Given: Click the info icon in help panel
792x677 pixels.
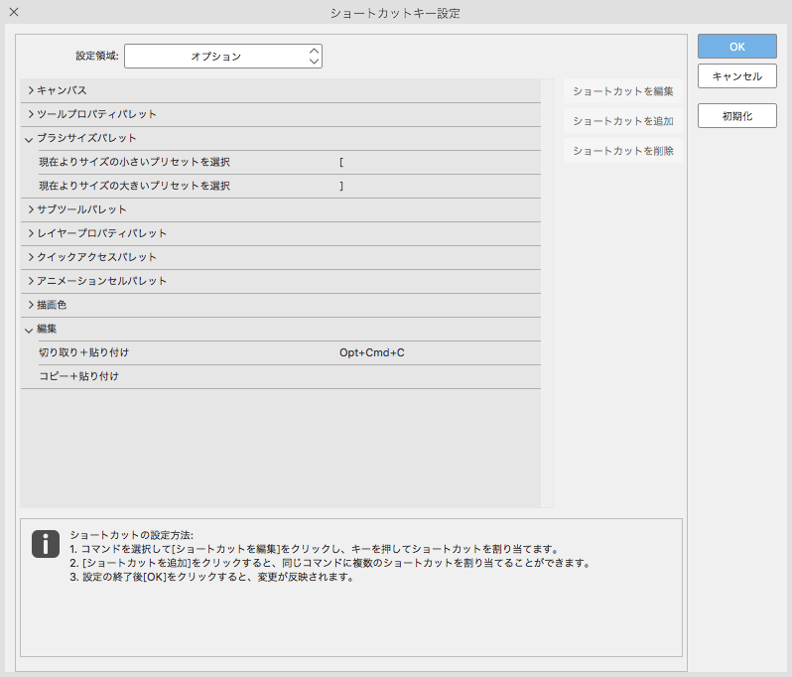Looking at the screenshot, I should point(46,543).
